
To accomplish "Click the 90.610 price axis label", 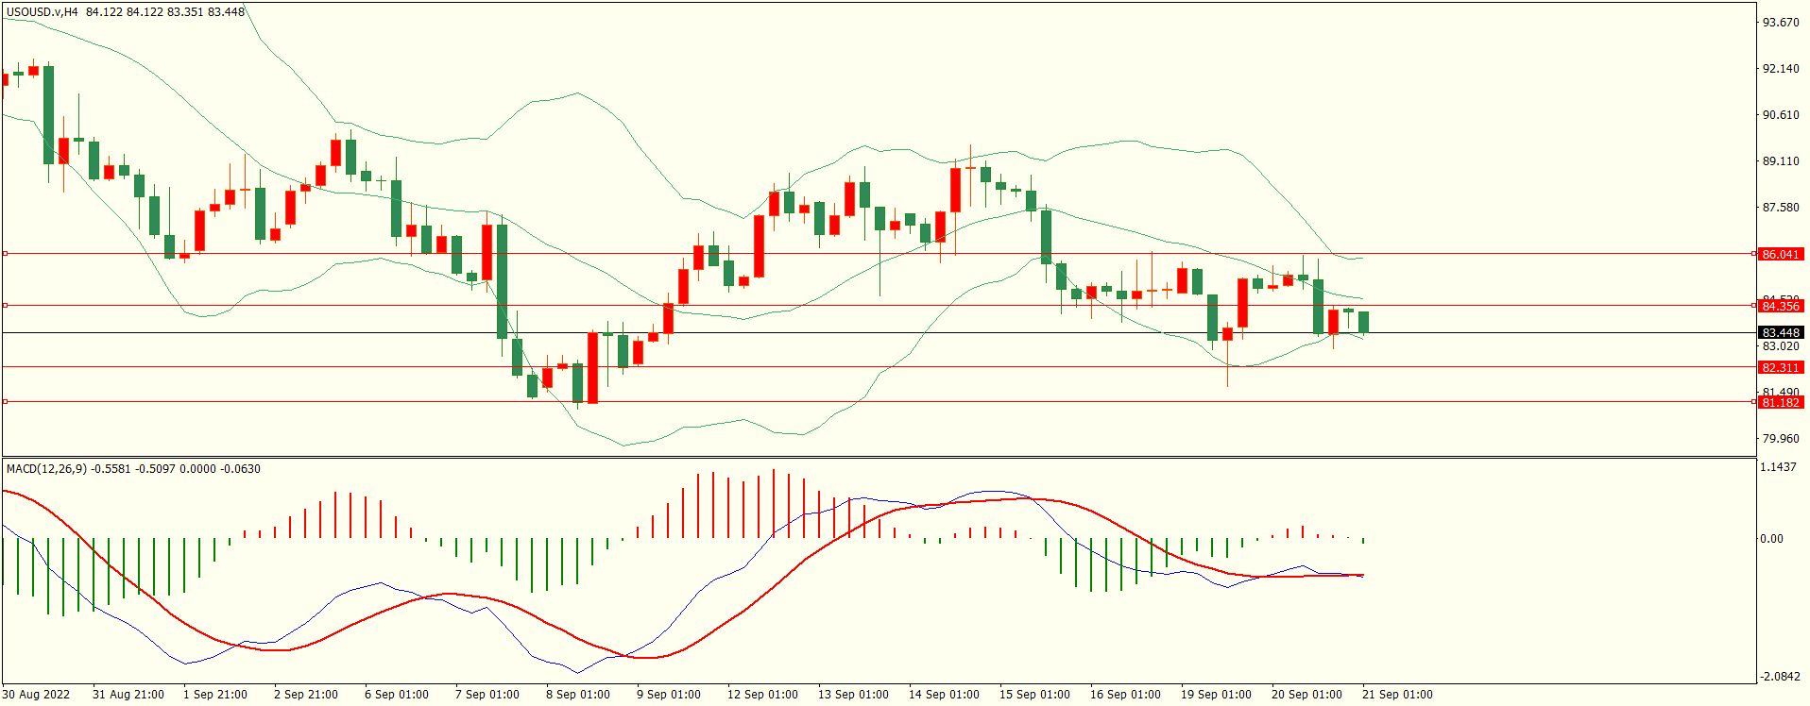I will pyautogui.click(x=1781, y=115).
